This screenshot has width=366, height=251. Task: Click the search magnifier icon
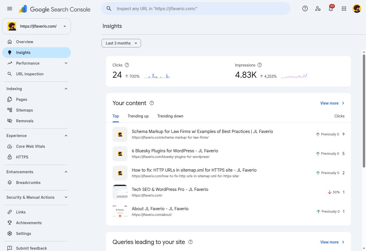coord(109,9)
